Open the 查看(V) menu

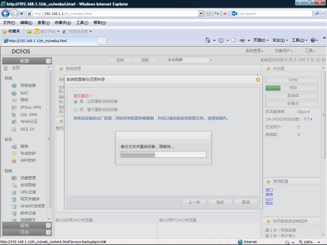coord(43,23)
